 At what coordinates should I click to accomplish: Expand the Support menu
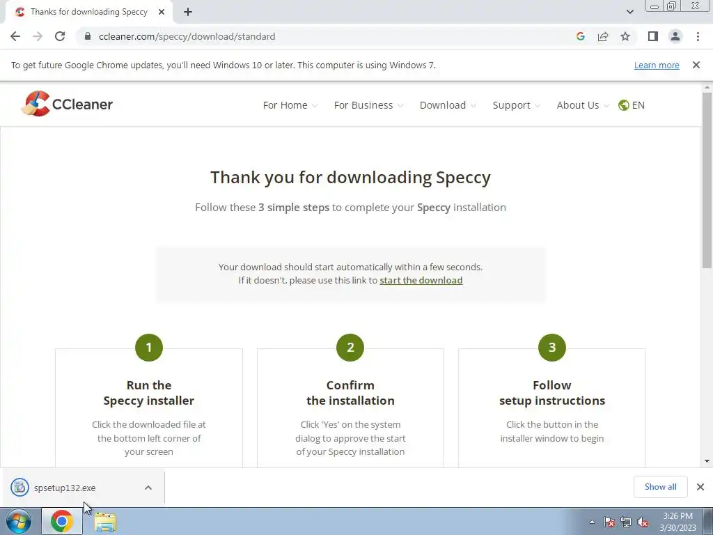(517, 105)
